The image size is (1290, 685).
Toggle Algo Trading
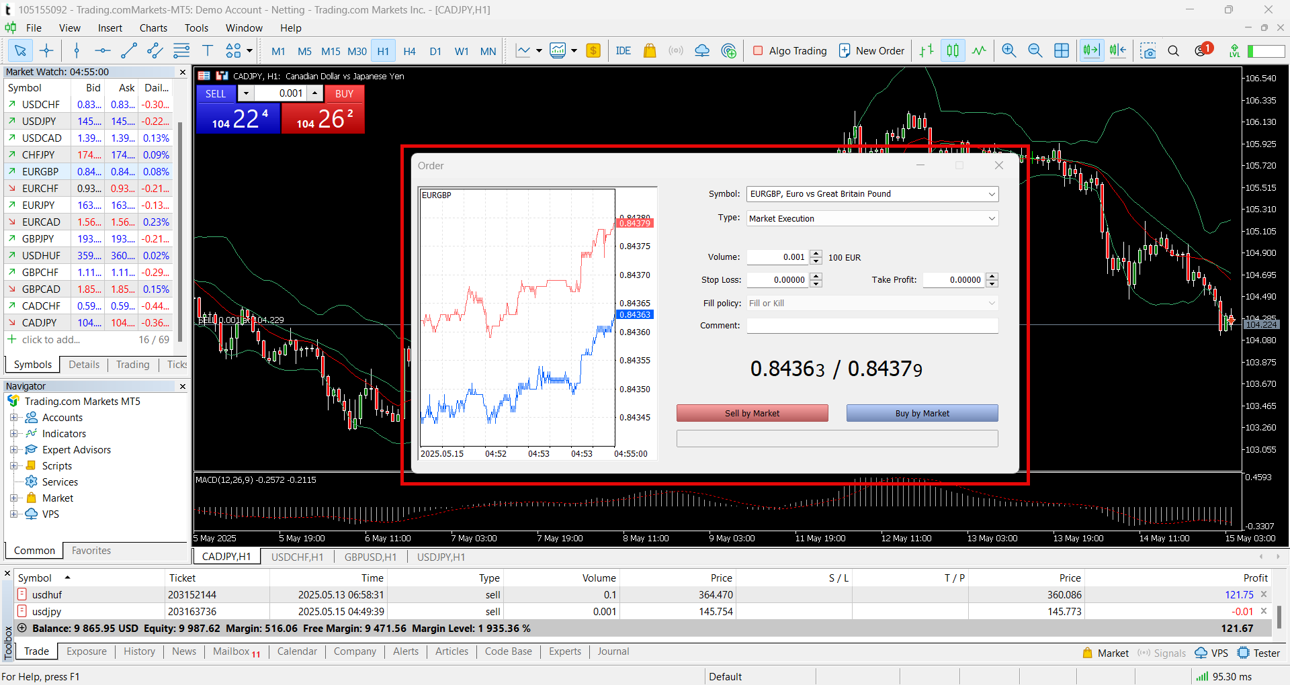(x=790, y=50)
